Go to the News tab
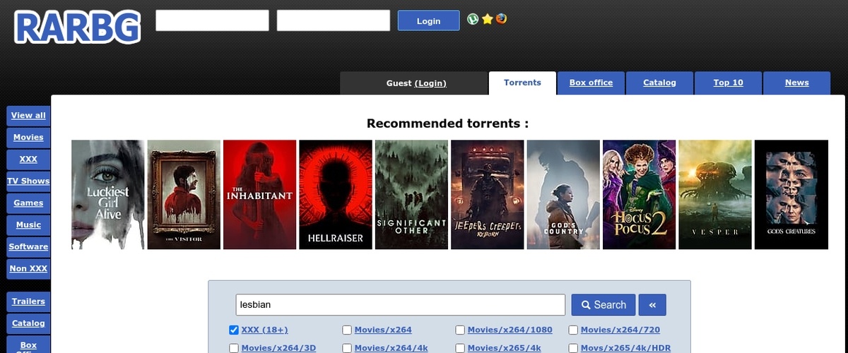 click(x=796, y=83)
